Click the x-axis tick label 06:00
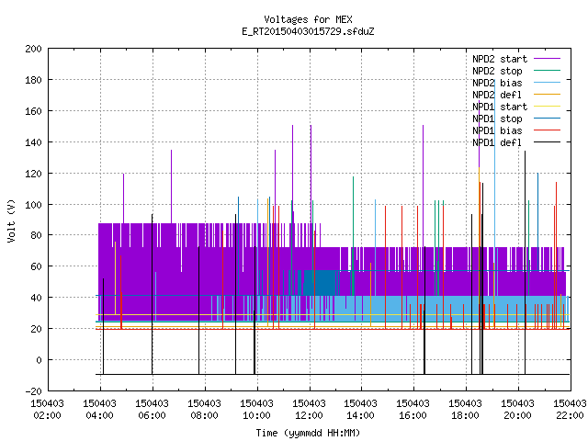Image resolution: width=588 pixels, height=441 pixels. 152,415
